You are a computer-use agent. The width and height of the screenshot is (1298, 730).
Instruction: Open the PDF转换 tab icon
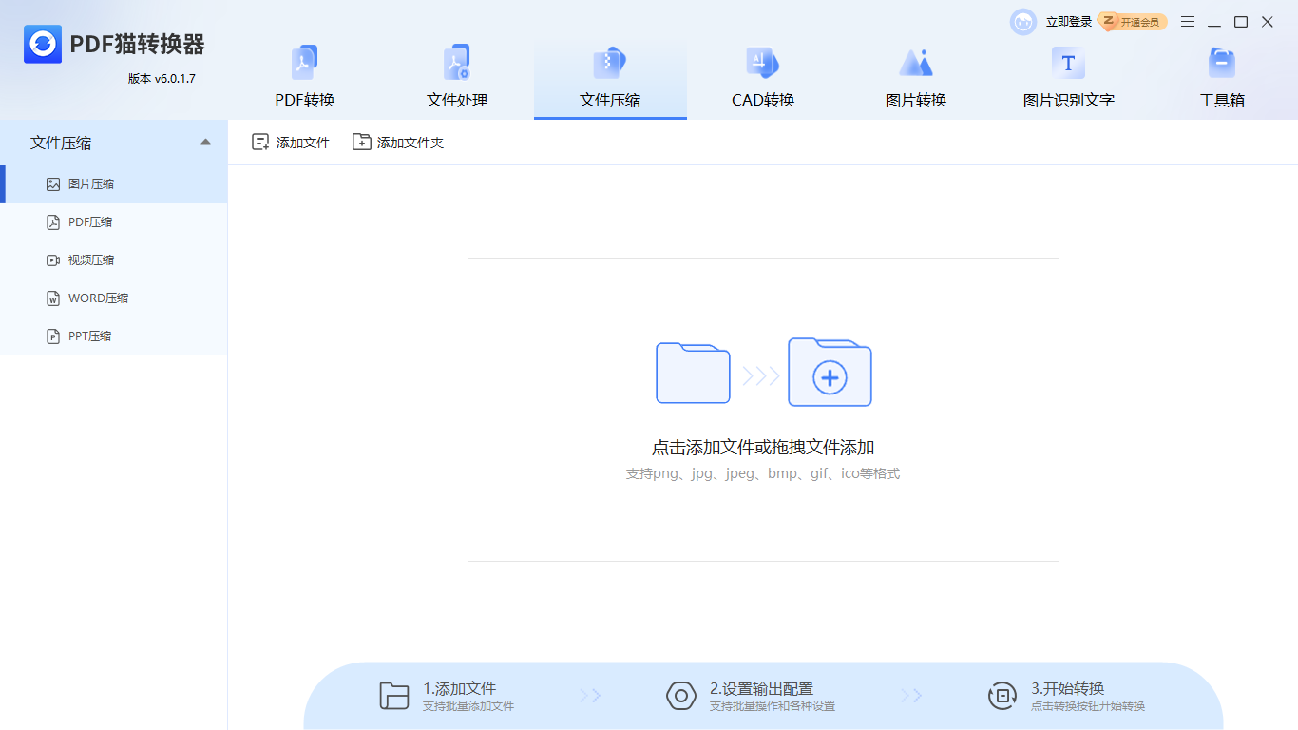click(x=304, y=62)
